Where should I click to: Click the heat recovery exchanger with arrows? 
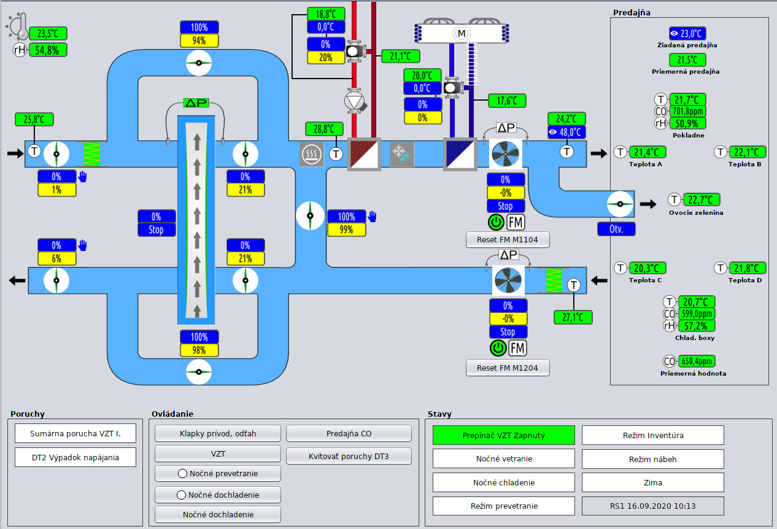pos(197,220)
